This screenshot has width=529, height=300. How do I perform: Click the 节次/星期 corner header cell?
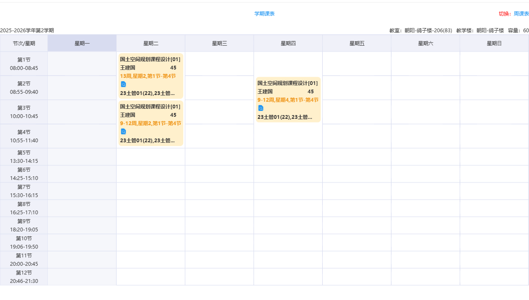(24, 44)
